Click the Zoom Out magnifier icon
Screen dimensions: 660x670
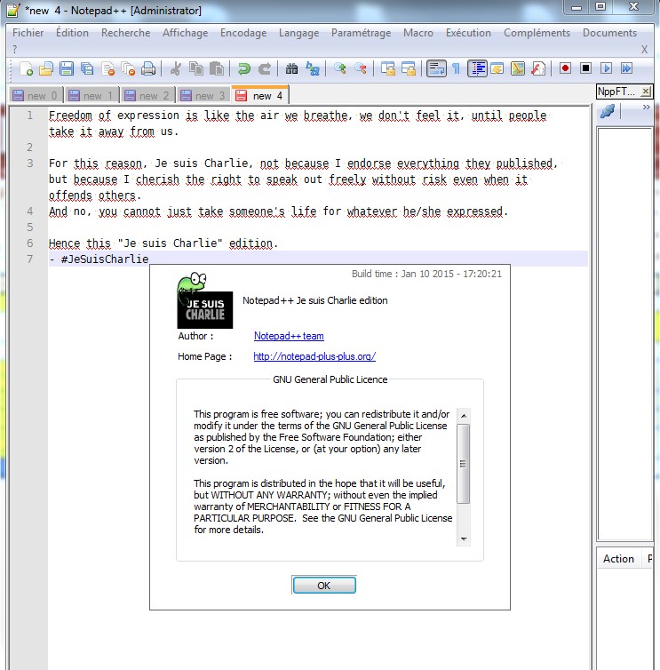(x=361, y=68)
